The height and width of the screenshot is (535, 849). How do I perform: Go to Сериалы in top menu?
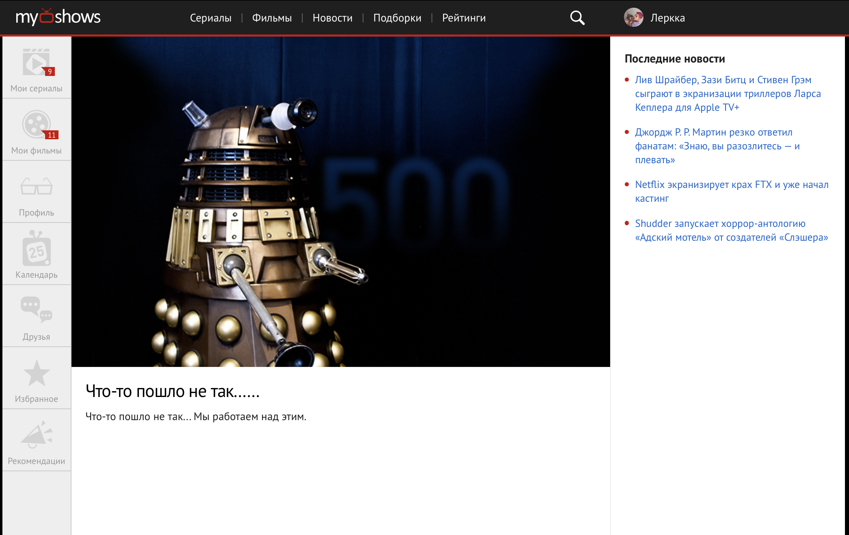tap(211, 18)
